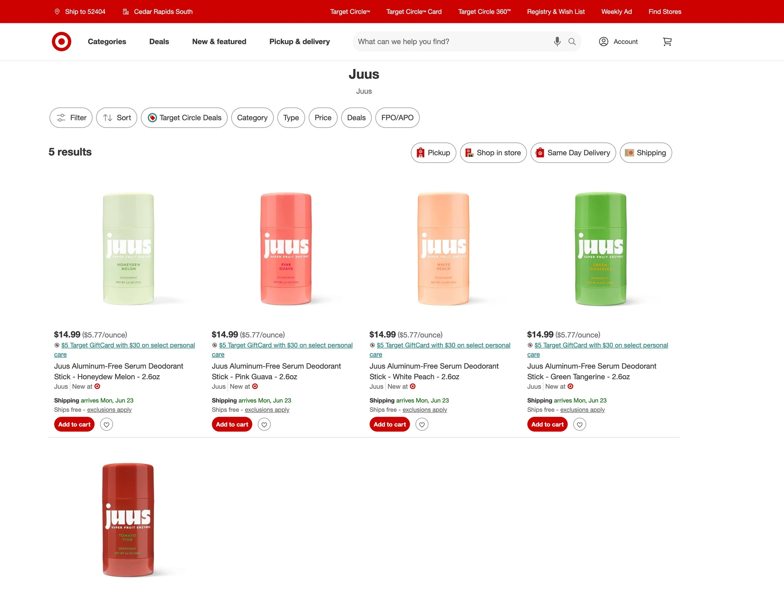Click the search input field

[450, 41]
